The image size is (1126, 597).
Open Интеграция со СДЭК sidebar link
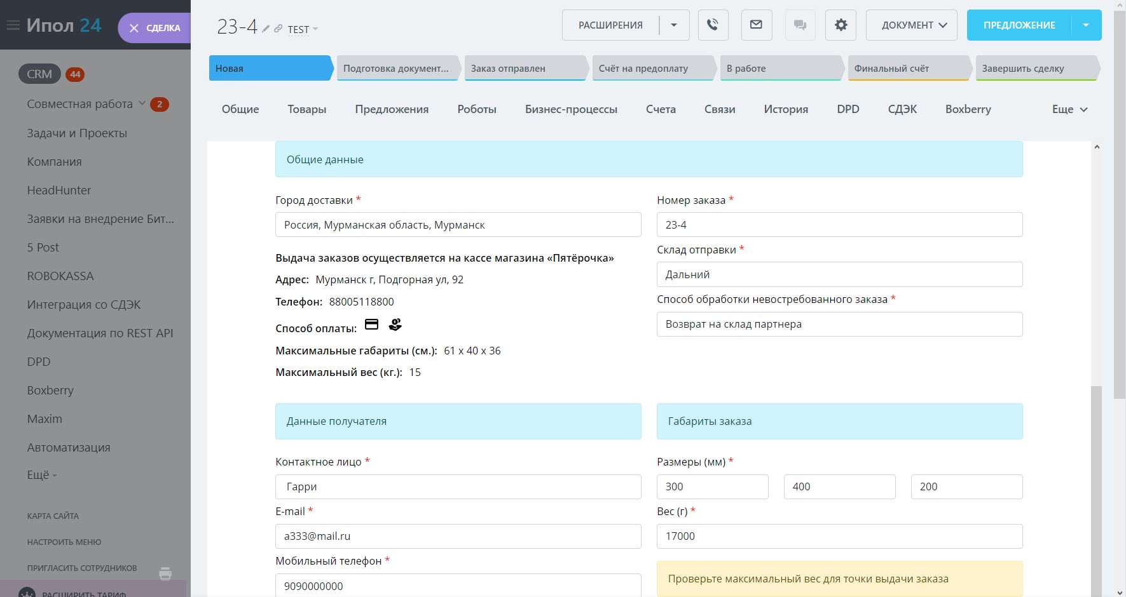[84, 305]
